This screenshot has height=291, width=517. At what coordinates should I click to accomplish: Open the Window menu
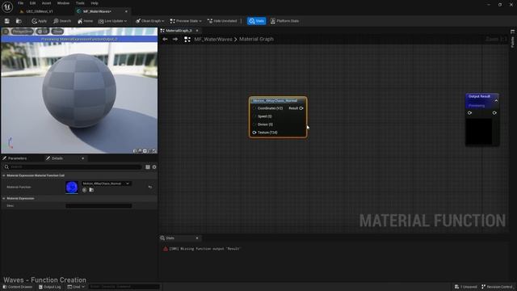(63, 3)
